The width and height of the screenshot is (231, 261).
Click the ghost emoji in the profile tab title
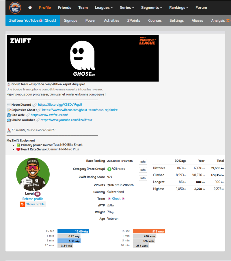[41, 20]
